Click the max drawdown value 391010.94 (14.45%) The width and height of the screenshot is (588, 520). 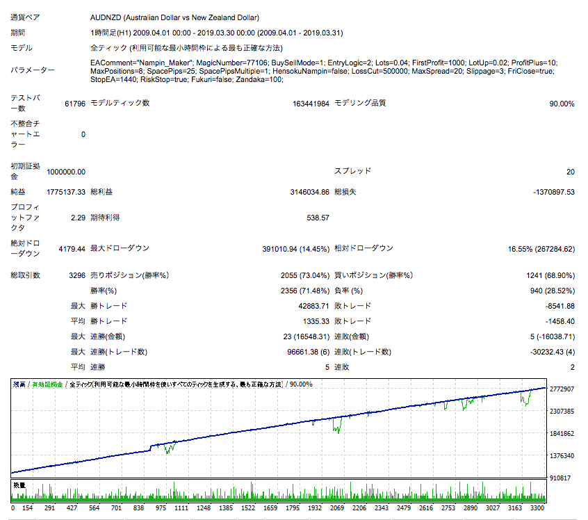pos(296,249)
